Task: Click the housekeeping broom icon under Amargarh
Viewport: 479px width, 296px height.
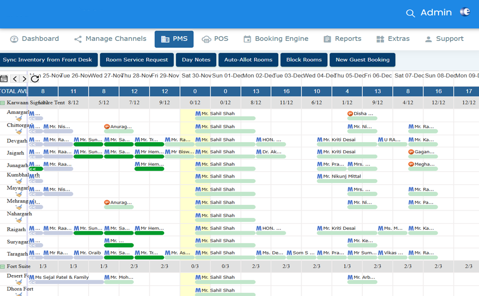Action: pos(19,118)
